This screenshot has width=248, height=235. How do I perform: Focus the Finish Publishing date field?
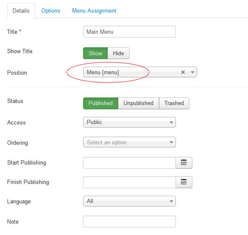coord(129,182)
